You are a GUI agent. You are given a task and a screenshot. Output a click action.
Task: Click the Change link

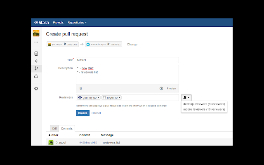click(132, 44)
